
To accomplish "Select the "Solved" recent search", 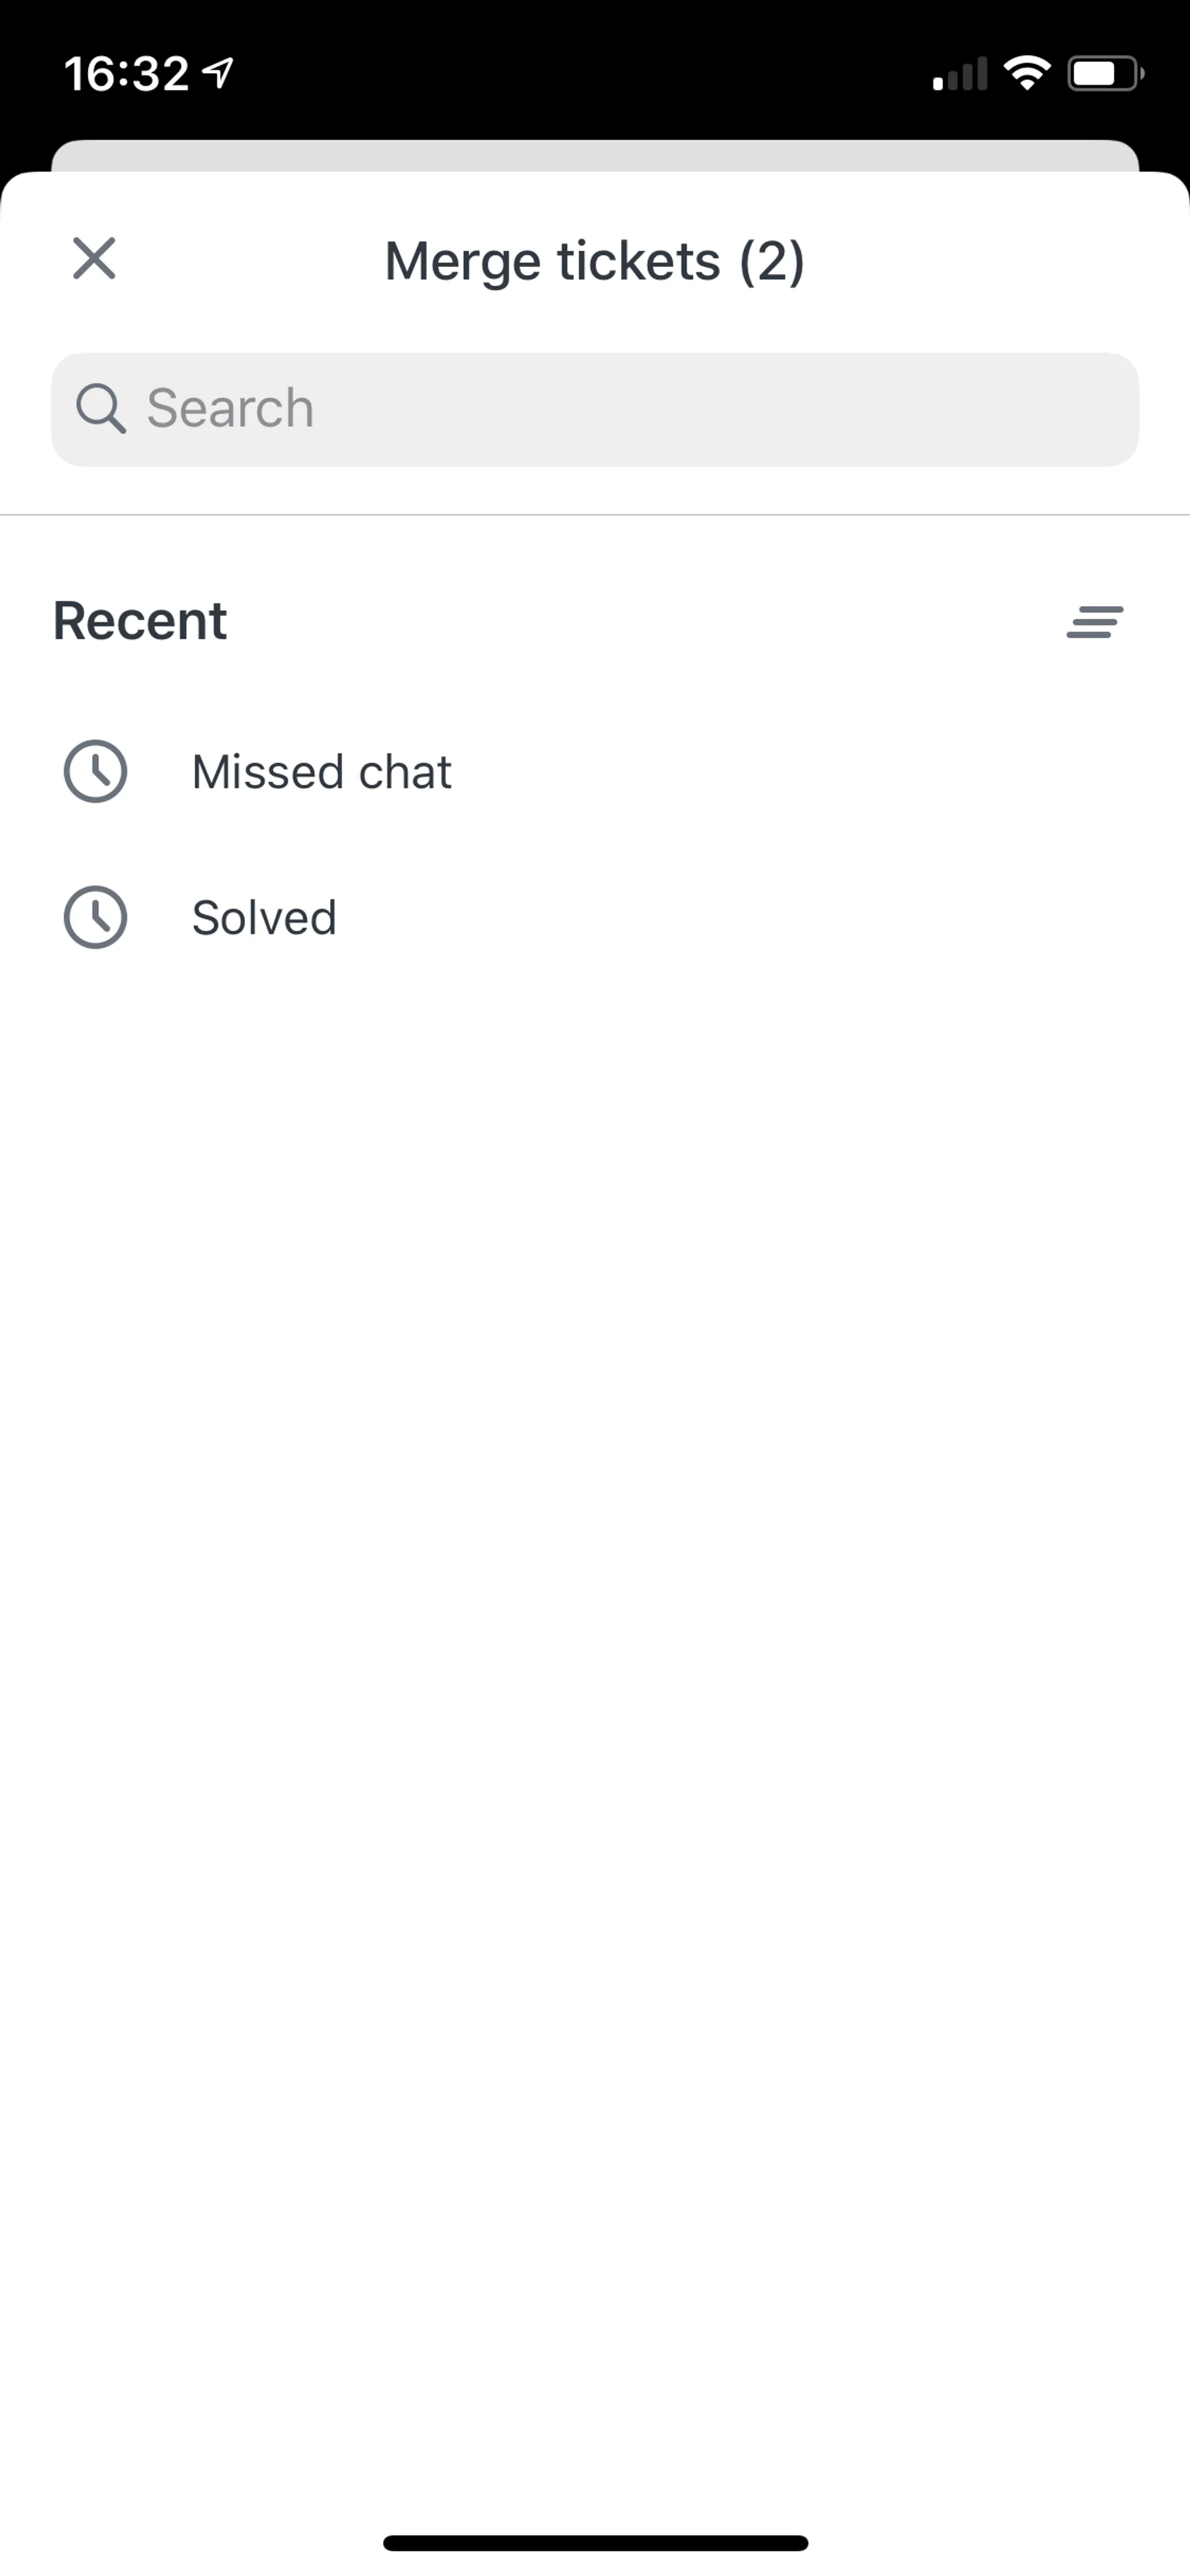I will point(264,918).
